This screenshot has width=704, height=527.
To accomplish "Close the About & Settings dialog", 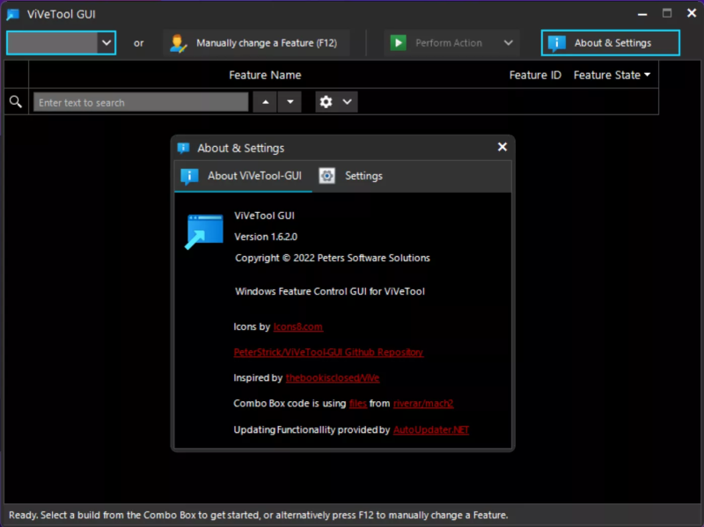I will point(502,147).
